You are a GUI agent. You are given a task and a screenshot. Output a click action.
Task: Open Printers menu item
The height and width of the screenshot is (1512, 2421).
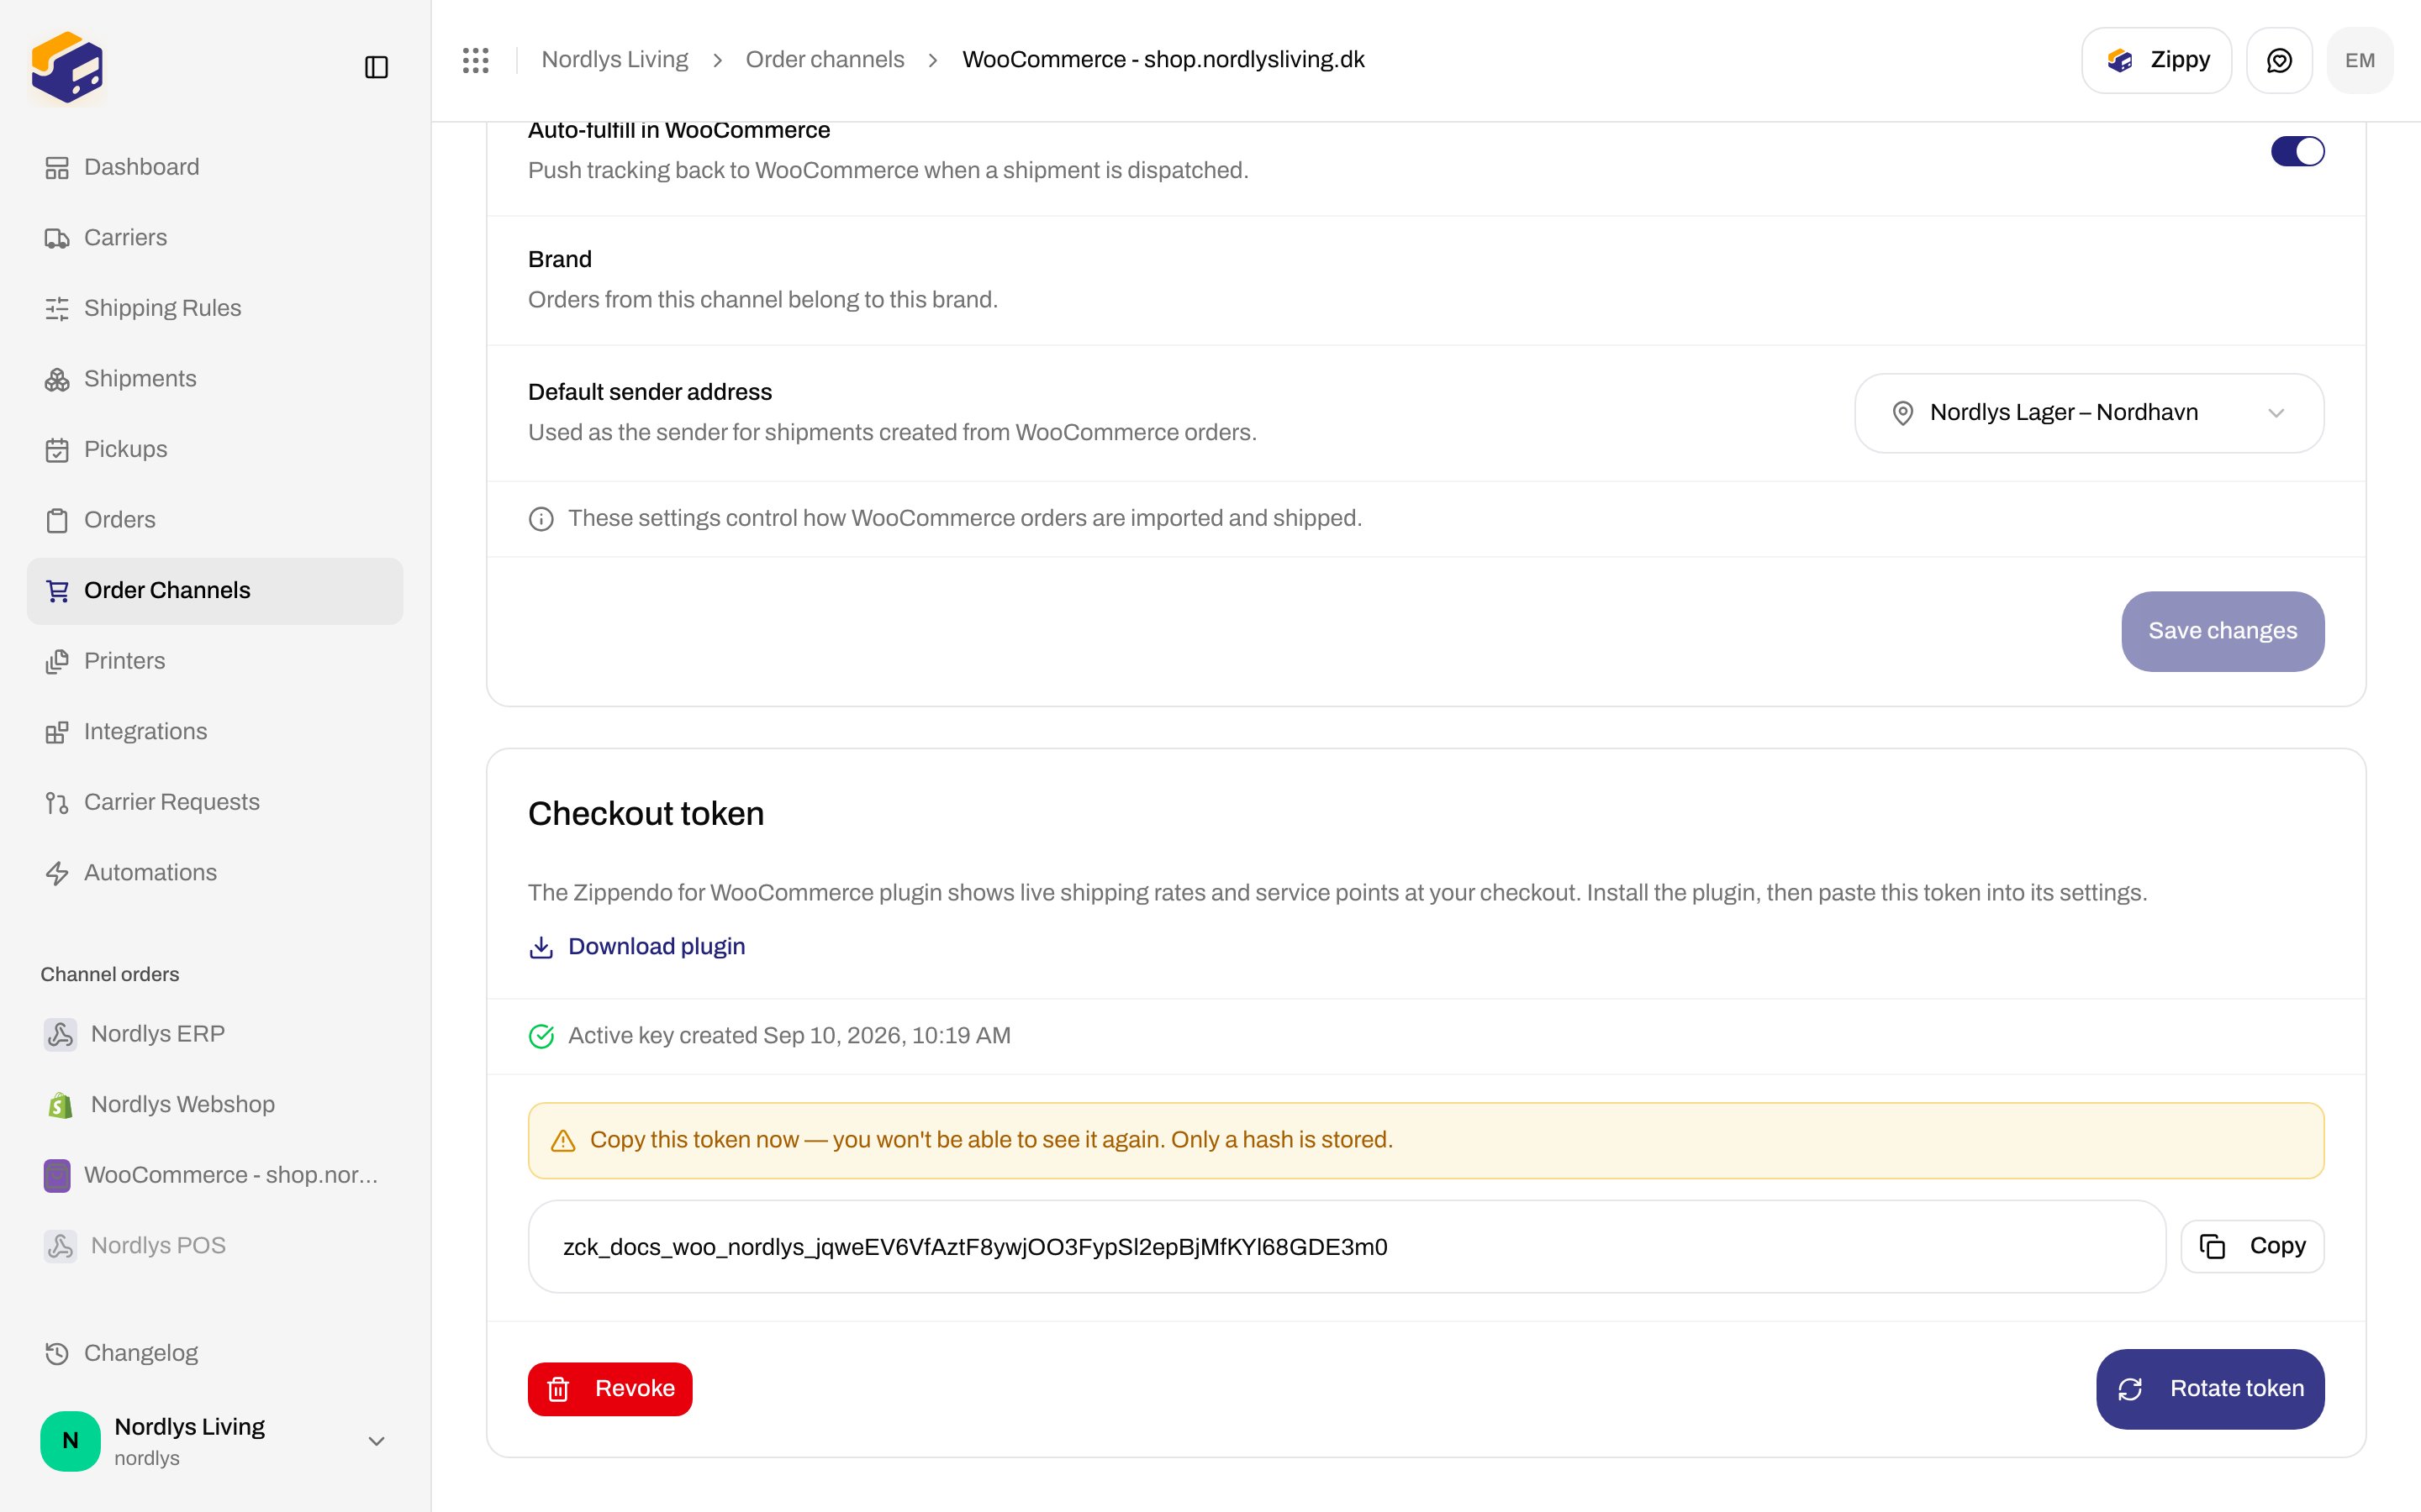tap(215, 660)
